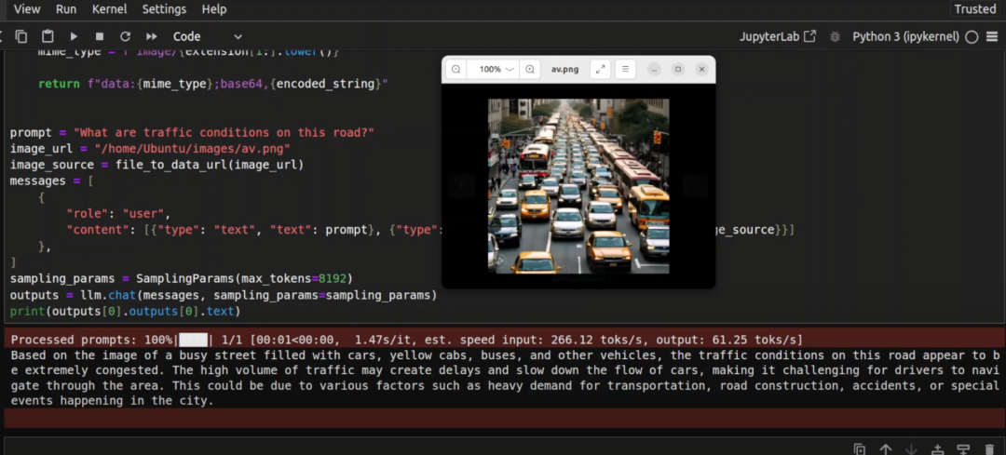Paste cell from clipboard icon

click(x=48, y=36)
